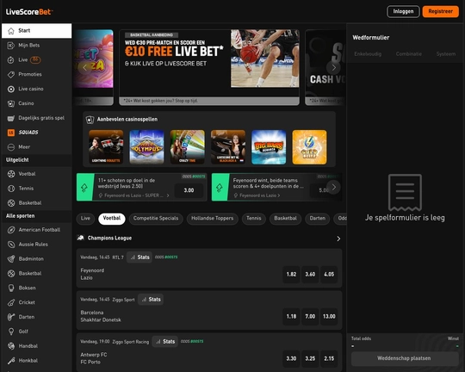Image resolution: width=465 pixels, height=372 pixels.
Task: Select the Tennis filter tab
Action: pyautogui.click(x=254, y=219)
